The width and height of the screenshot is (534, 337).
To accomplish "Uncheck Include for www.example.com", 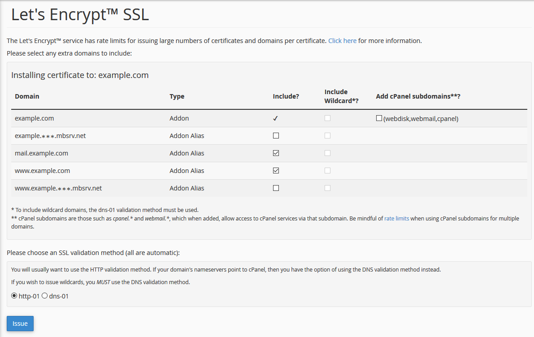I will pyautogui.click(x=276, y=171).
